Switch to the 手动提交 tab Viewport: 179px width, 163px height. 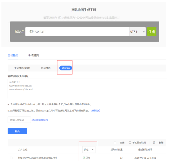pyautogui.click(x=33, y=55)
